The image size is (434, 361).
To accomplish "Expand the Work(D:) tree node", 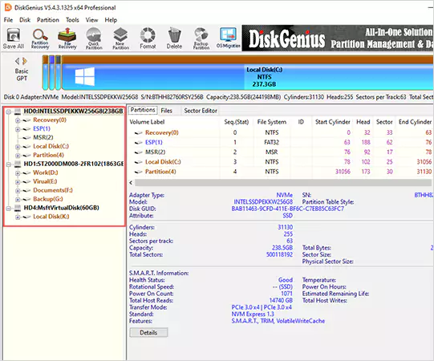I will 18,173.
